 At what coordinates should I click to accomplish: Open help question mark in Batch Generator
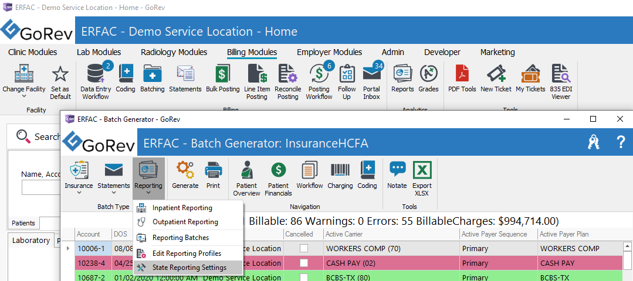(621, 142)
